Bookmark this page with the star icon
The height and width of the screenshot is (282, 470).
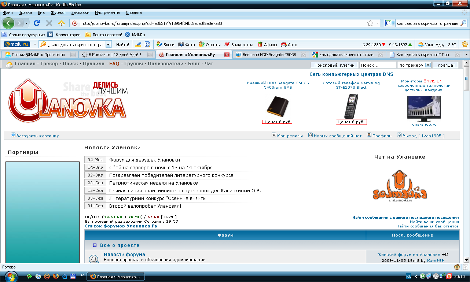coord(370,23)
